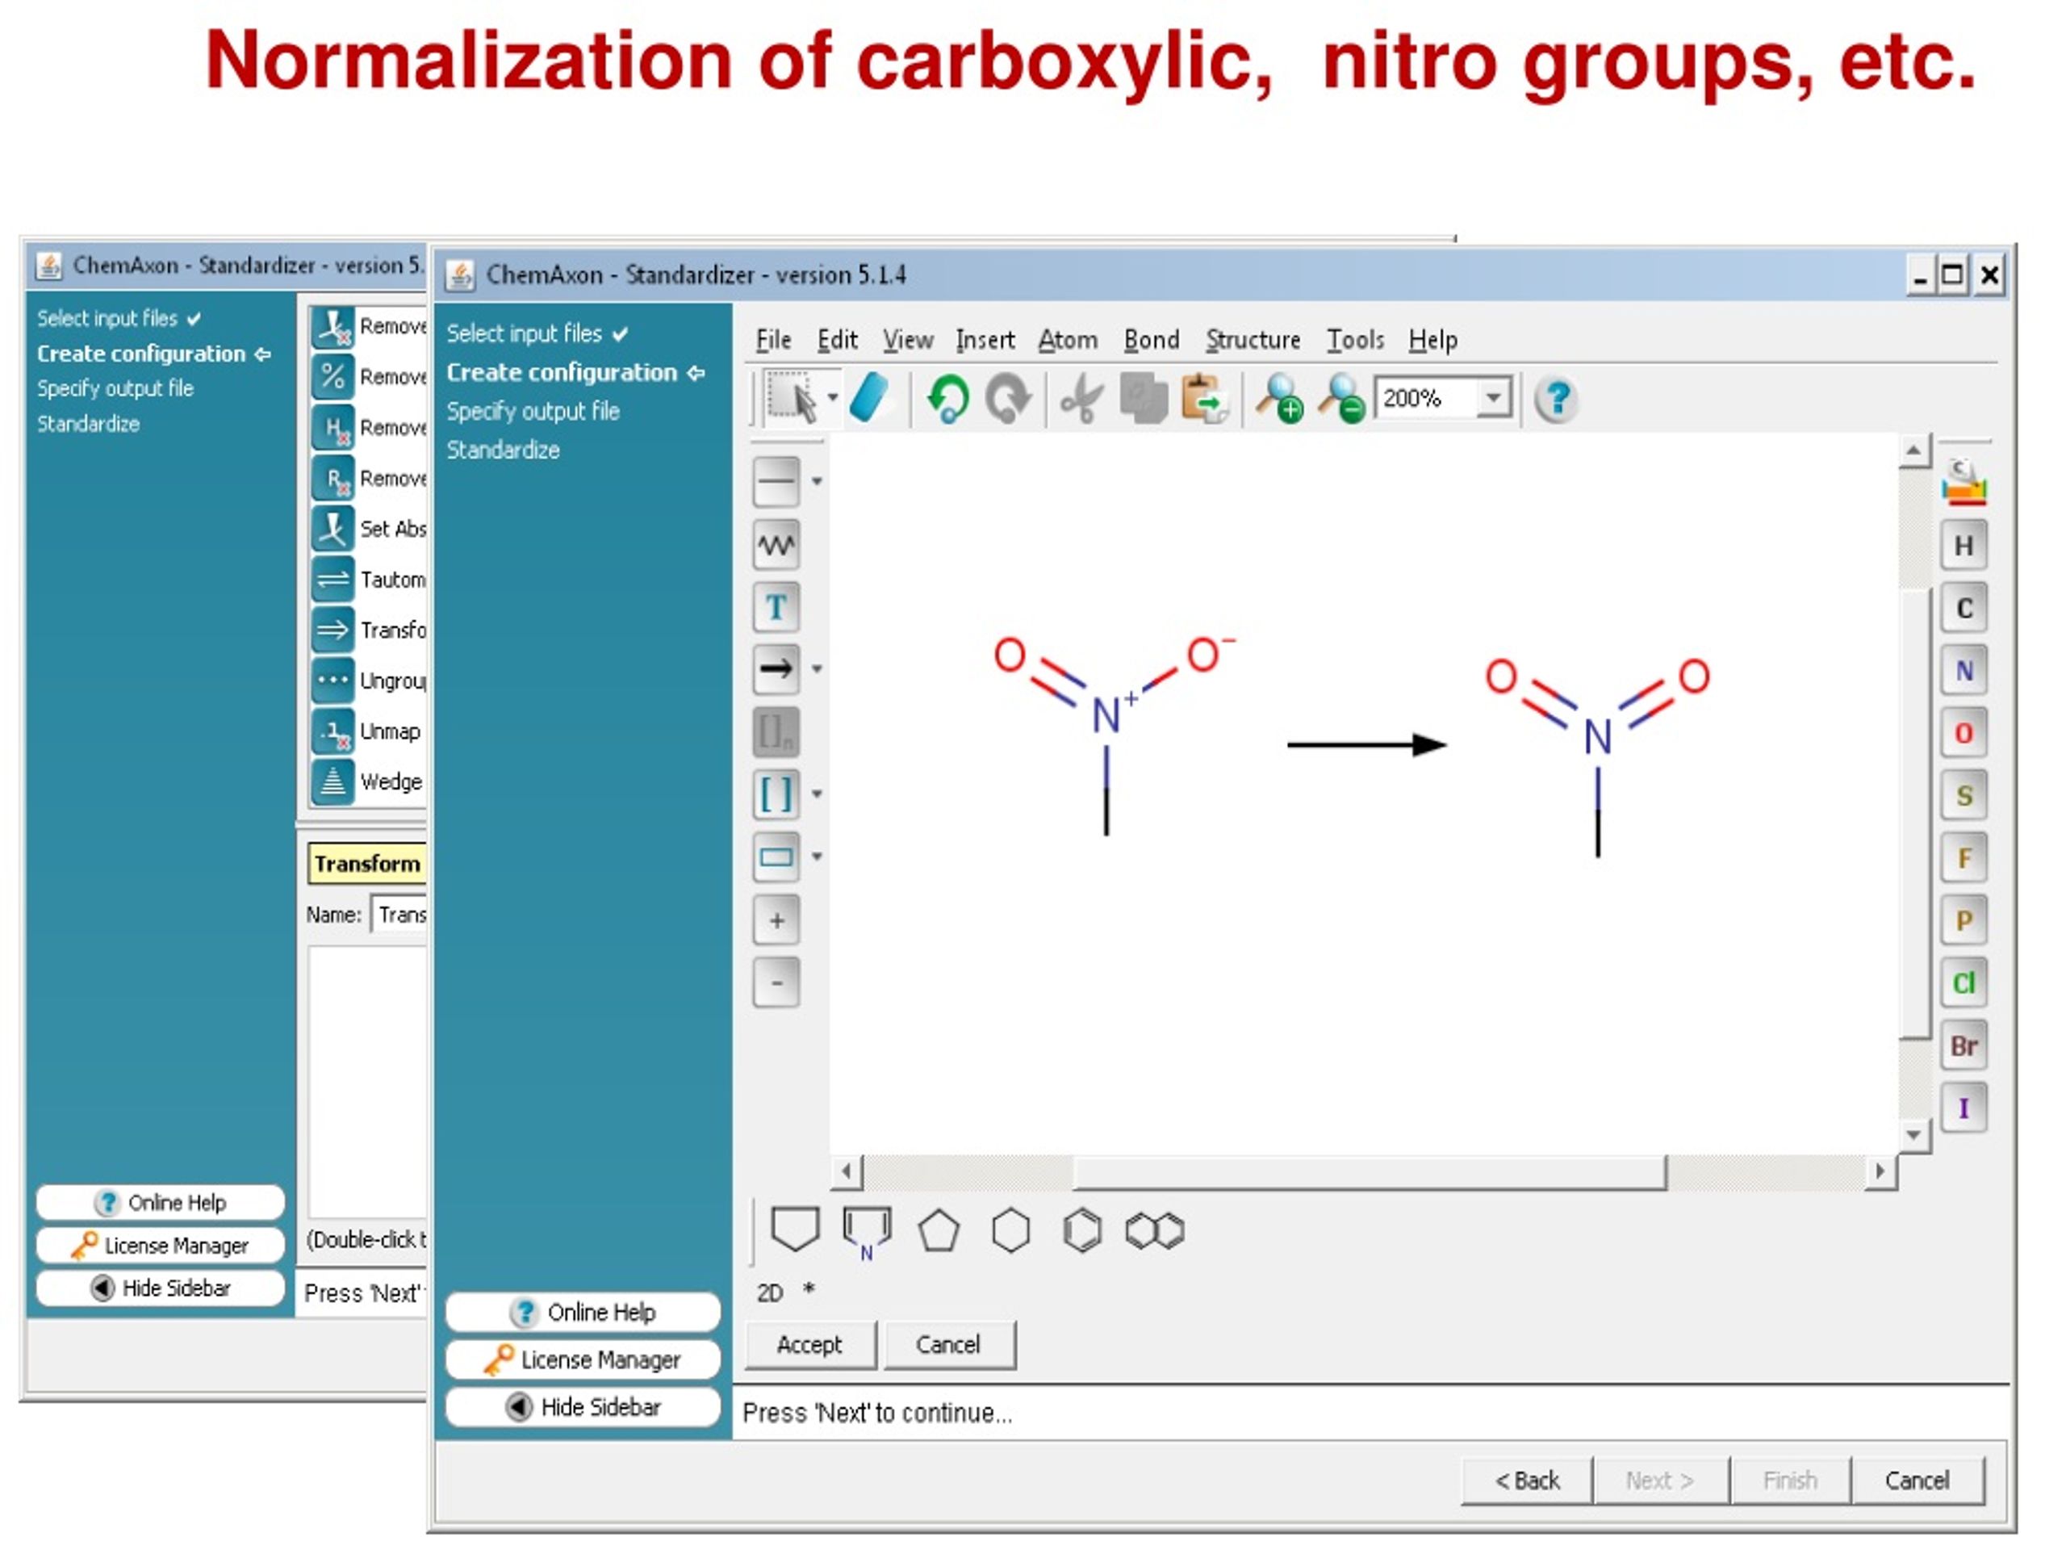Open the View menu
This screenshot has height=1550, width=2066.
908,340
